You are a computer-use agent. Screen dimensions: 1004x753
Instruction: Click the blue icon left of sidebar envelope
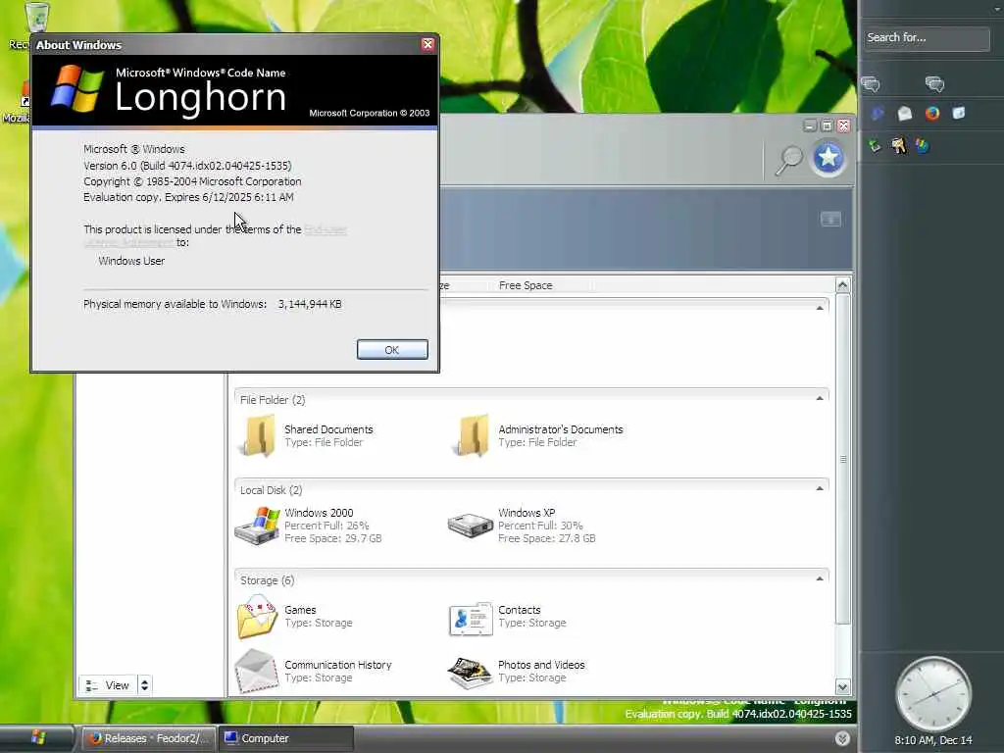click(x=878, y=114)
